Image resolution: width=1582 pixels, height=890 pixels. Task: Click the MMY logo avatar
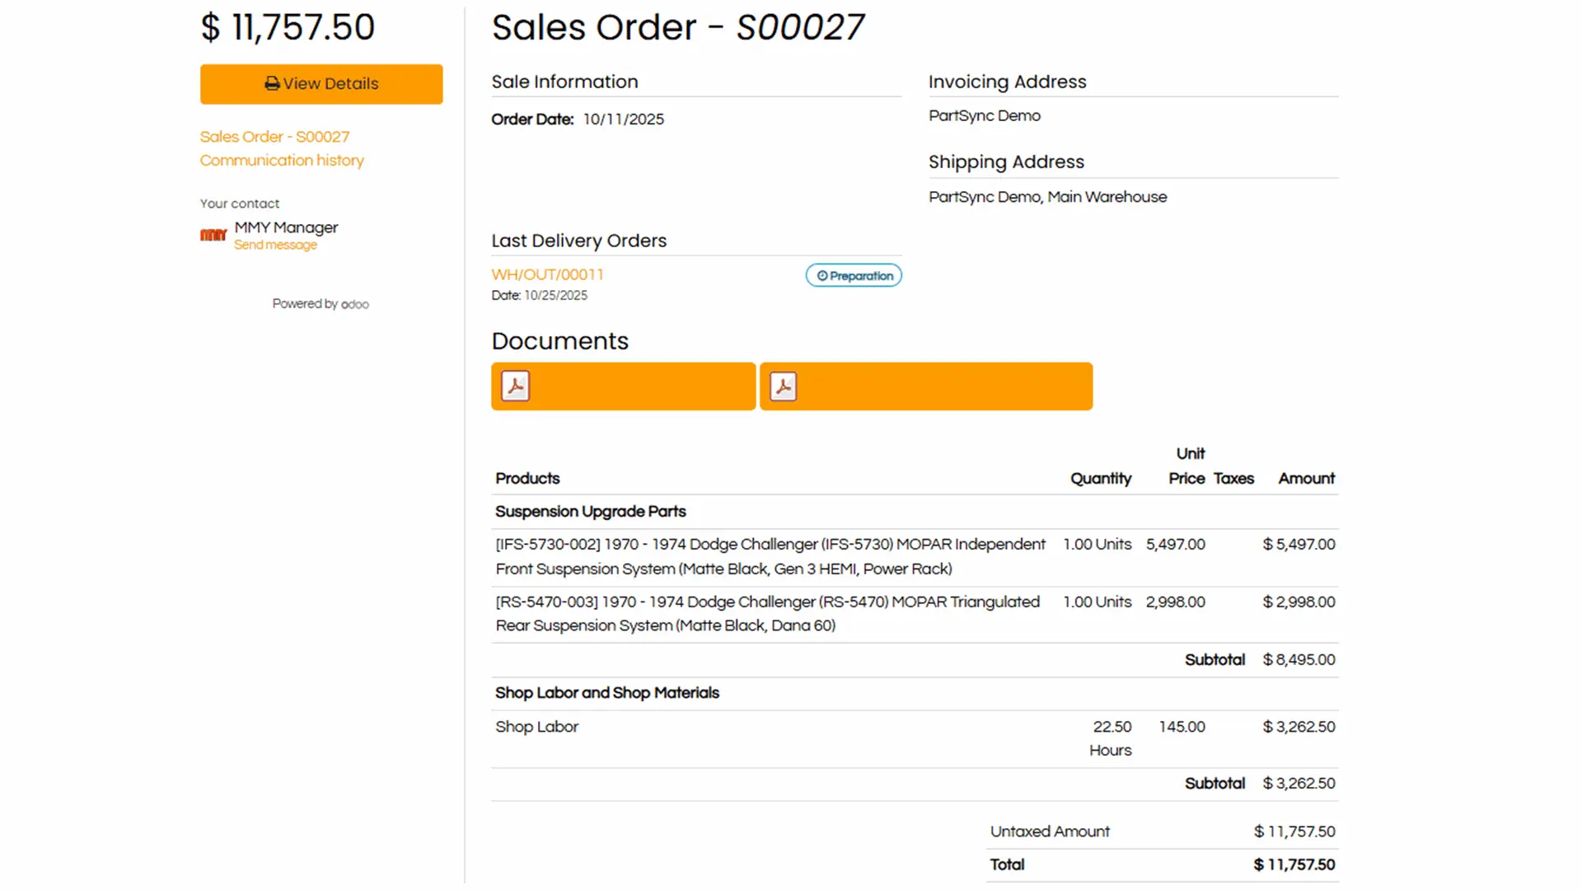(213, 236)
